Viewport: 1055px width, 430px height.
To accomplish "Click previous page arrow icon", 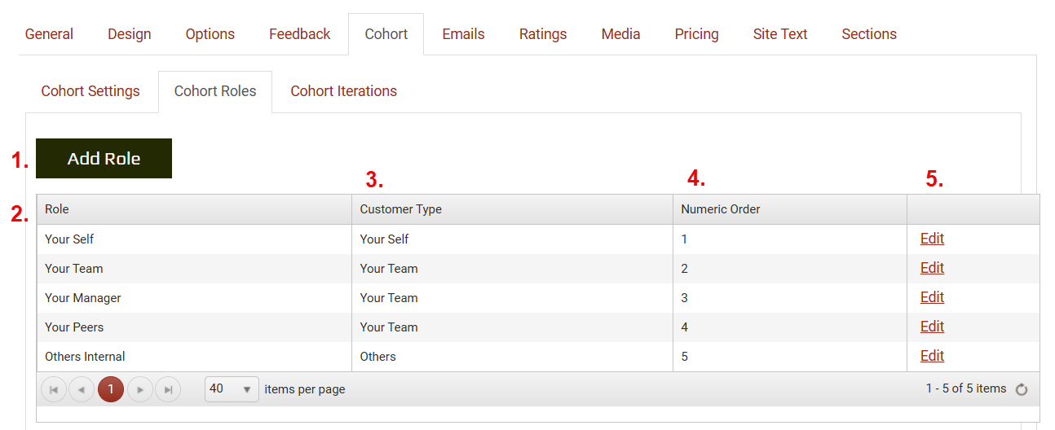I will [x=82, y=390].
